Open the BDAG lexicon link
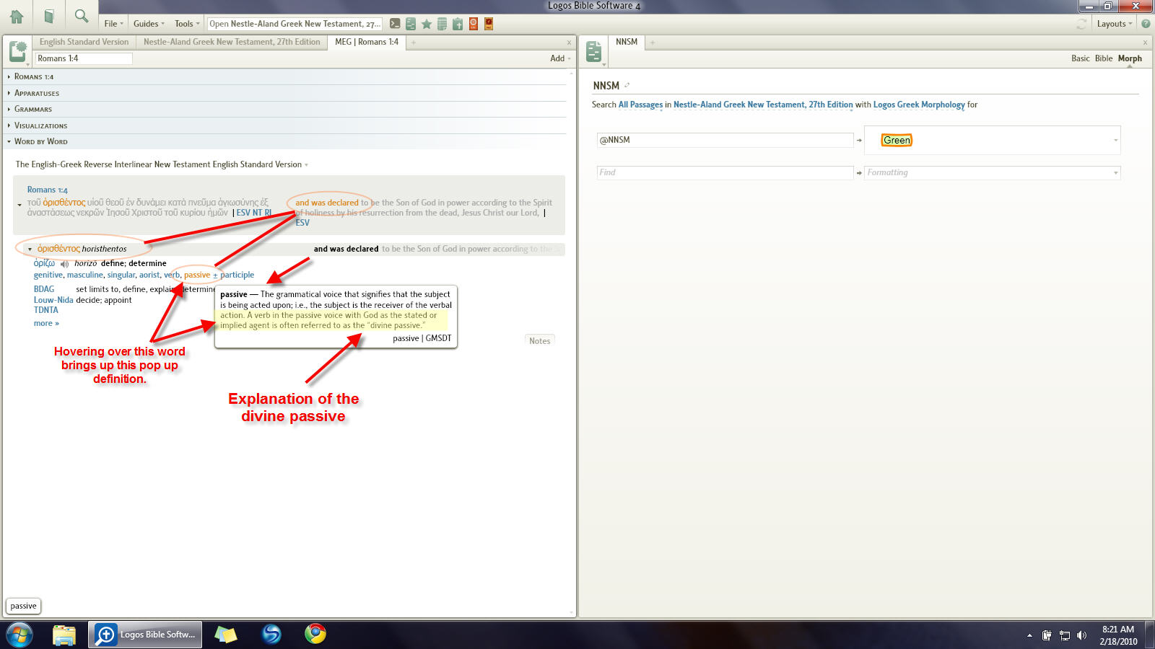Screen dimensions: 1155x649 click(44, 289)
